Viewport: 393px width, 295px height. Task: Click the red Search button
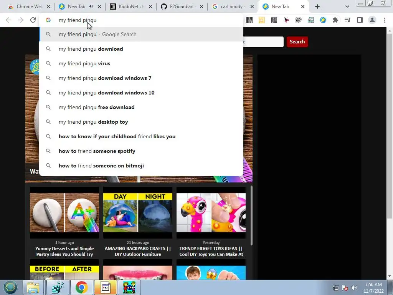pos(297,41)
